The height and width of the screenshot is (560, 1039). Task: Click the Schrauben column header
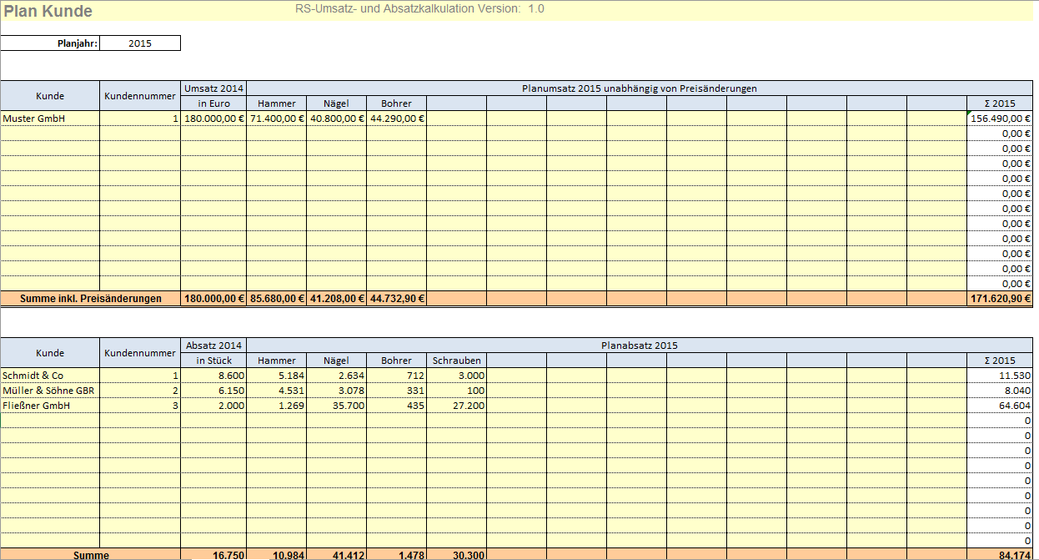[x=456, y=361]
